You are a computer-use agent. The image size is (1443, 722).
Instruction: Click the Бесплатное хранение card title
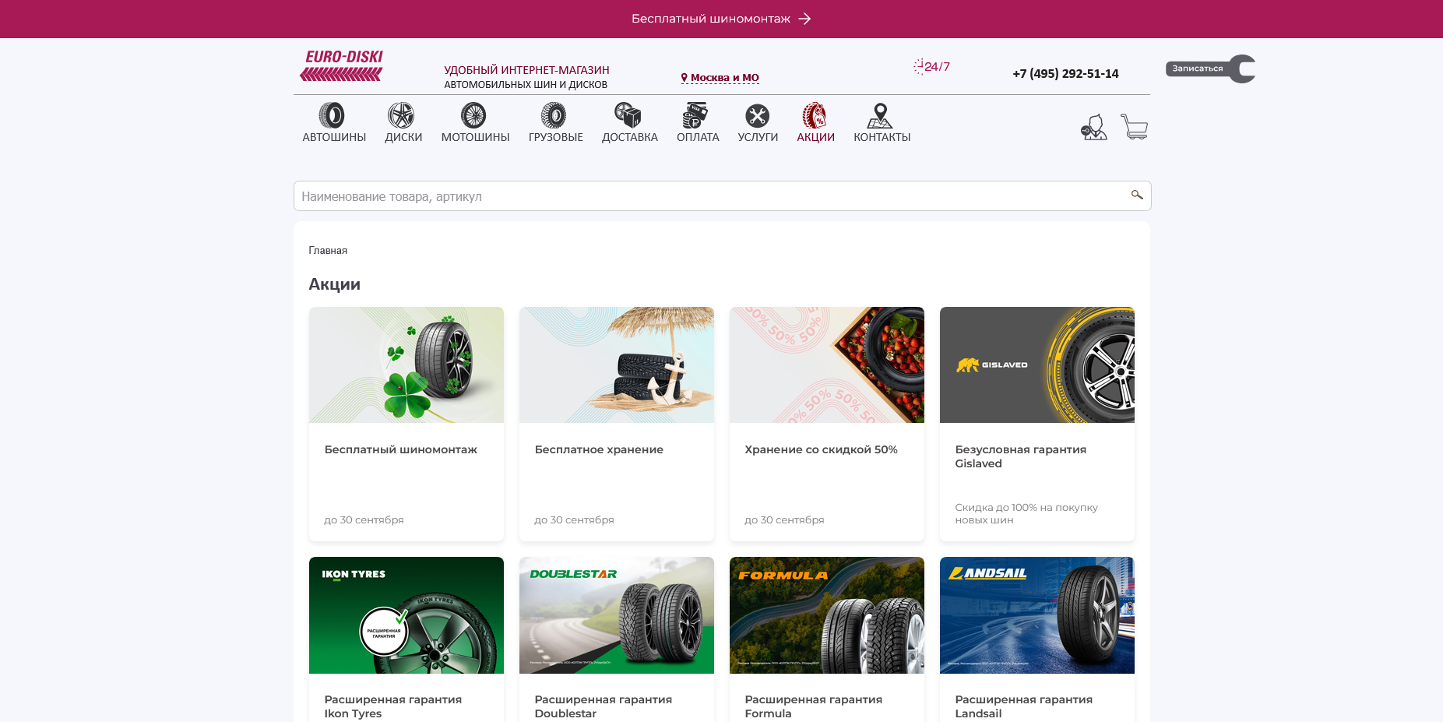click(x=599, y=449)
